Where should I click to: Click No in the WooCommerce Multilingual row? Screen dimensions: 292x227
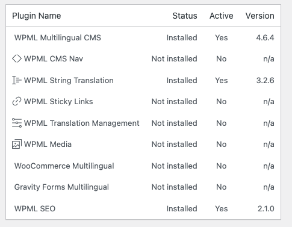222,166
